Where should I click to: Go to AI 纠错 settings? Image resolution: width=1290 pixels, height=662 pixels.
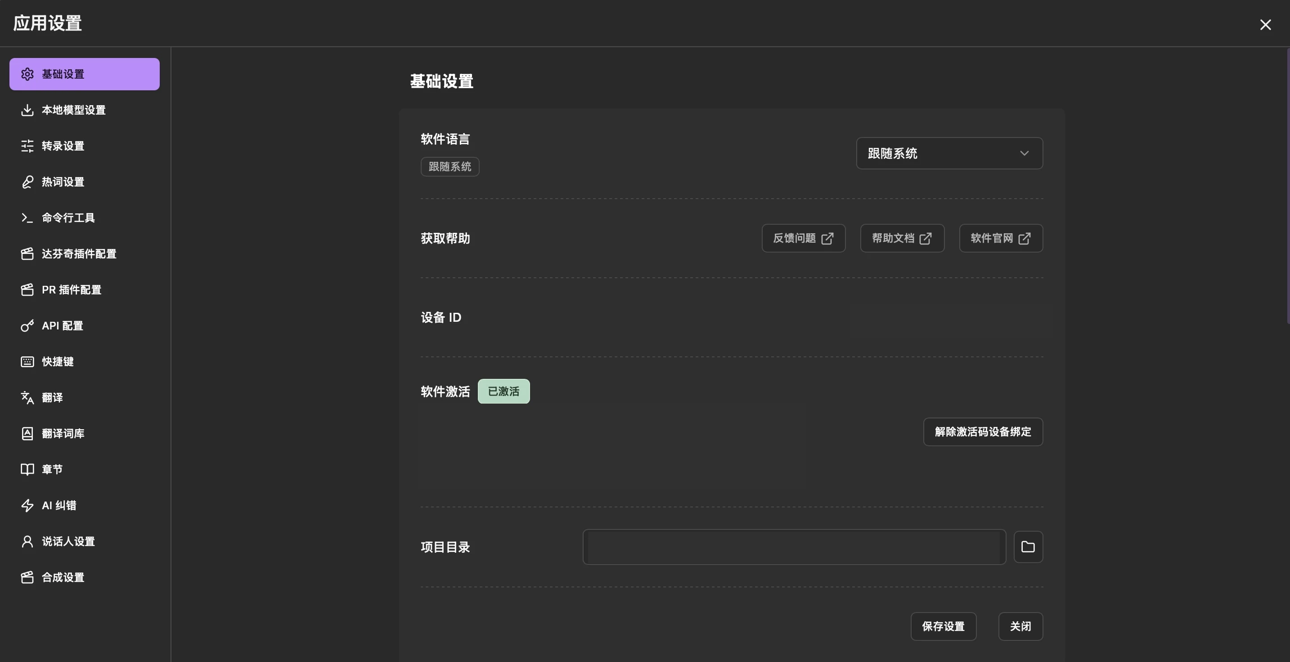point(85,506)
